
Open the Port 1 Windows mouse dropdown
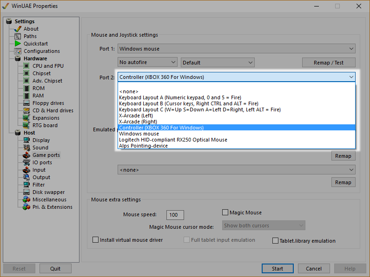pos(236,49)
